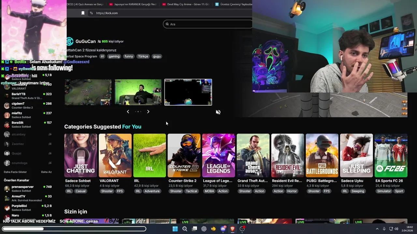Open Resident Evil Requiem category card
417x234 pixels.
[288, 155]
